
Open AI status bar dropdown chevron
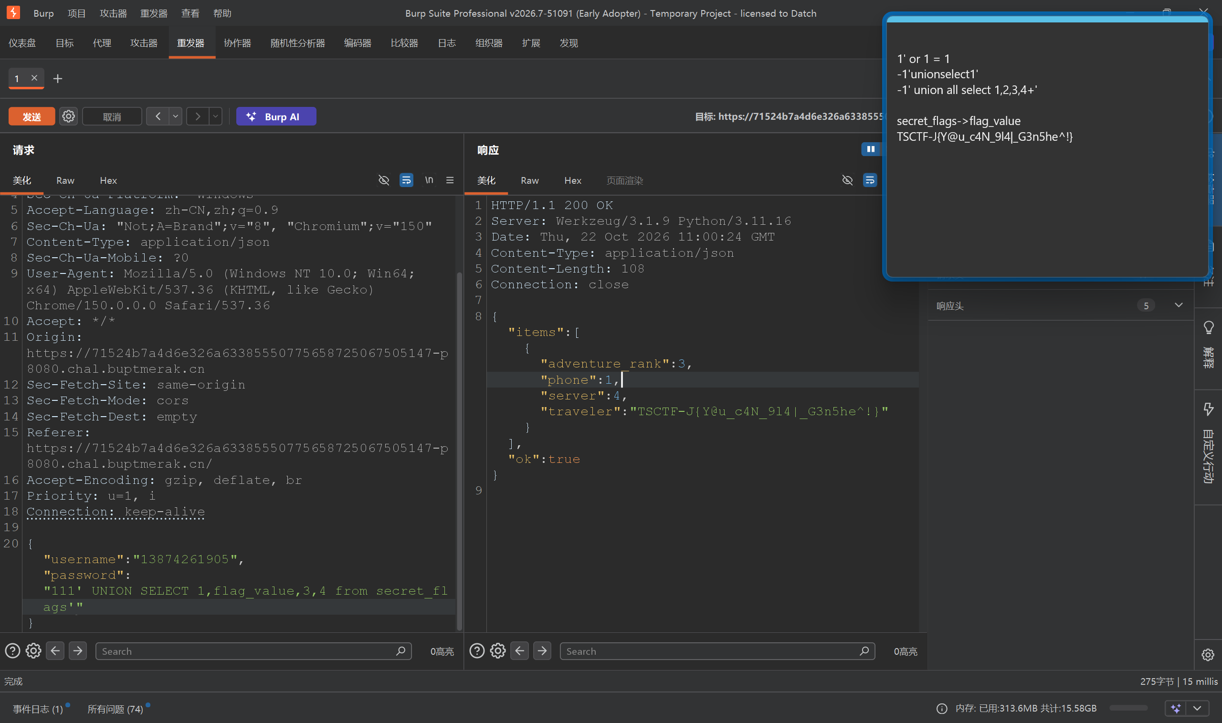(1197, 708)
